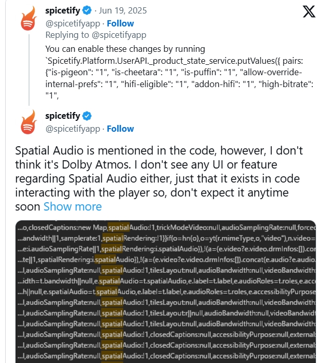This screenshot has height=363, width=321.
Task: Open the flame avatar of the parent tweet
Action: click(29, 19)
